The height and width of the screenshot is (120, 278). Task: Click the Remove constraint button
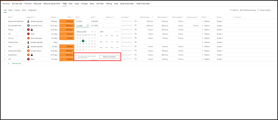tap(109, 57)
